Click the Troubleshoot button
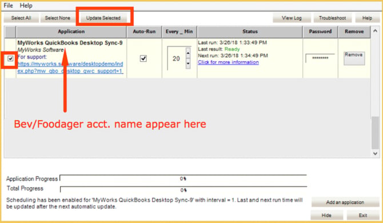The image size is (383, 223). [x=333, y=18]
